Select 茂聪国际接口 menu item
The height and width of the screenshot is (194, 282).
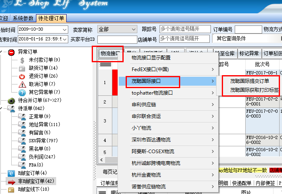pos(168,81)
